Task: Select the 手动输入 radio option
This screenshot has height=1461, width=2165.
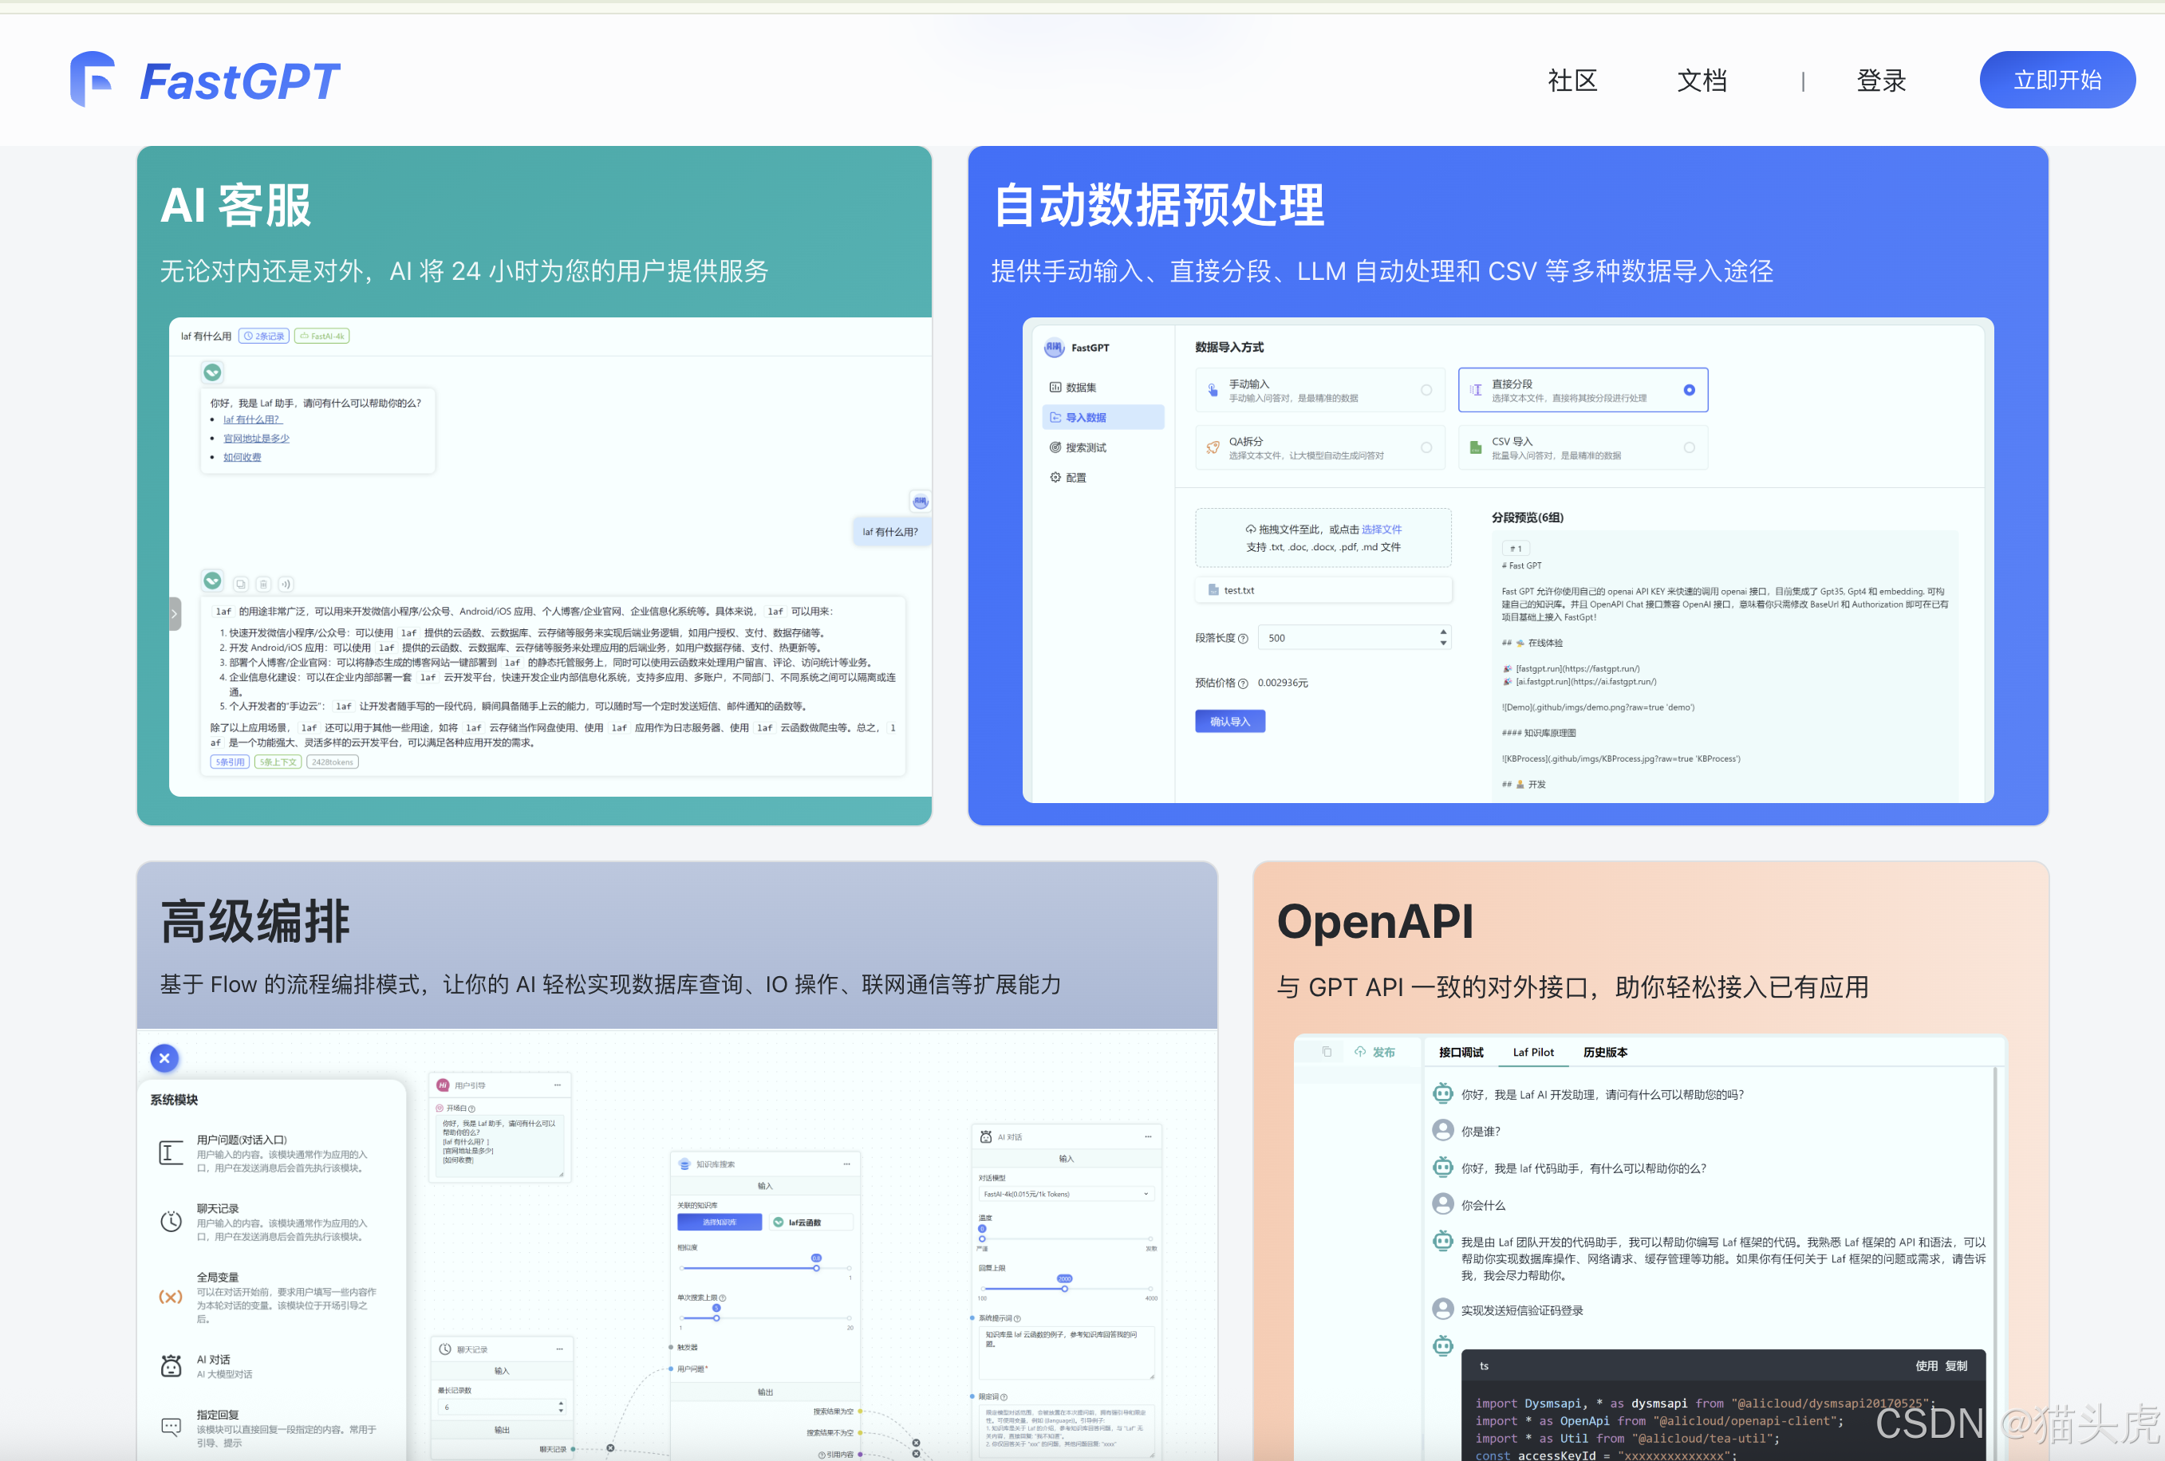Action: [1426, 390]
